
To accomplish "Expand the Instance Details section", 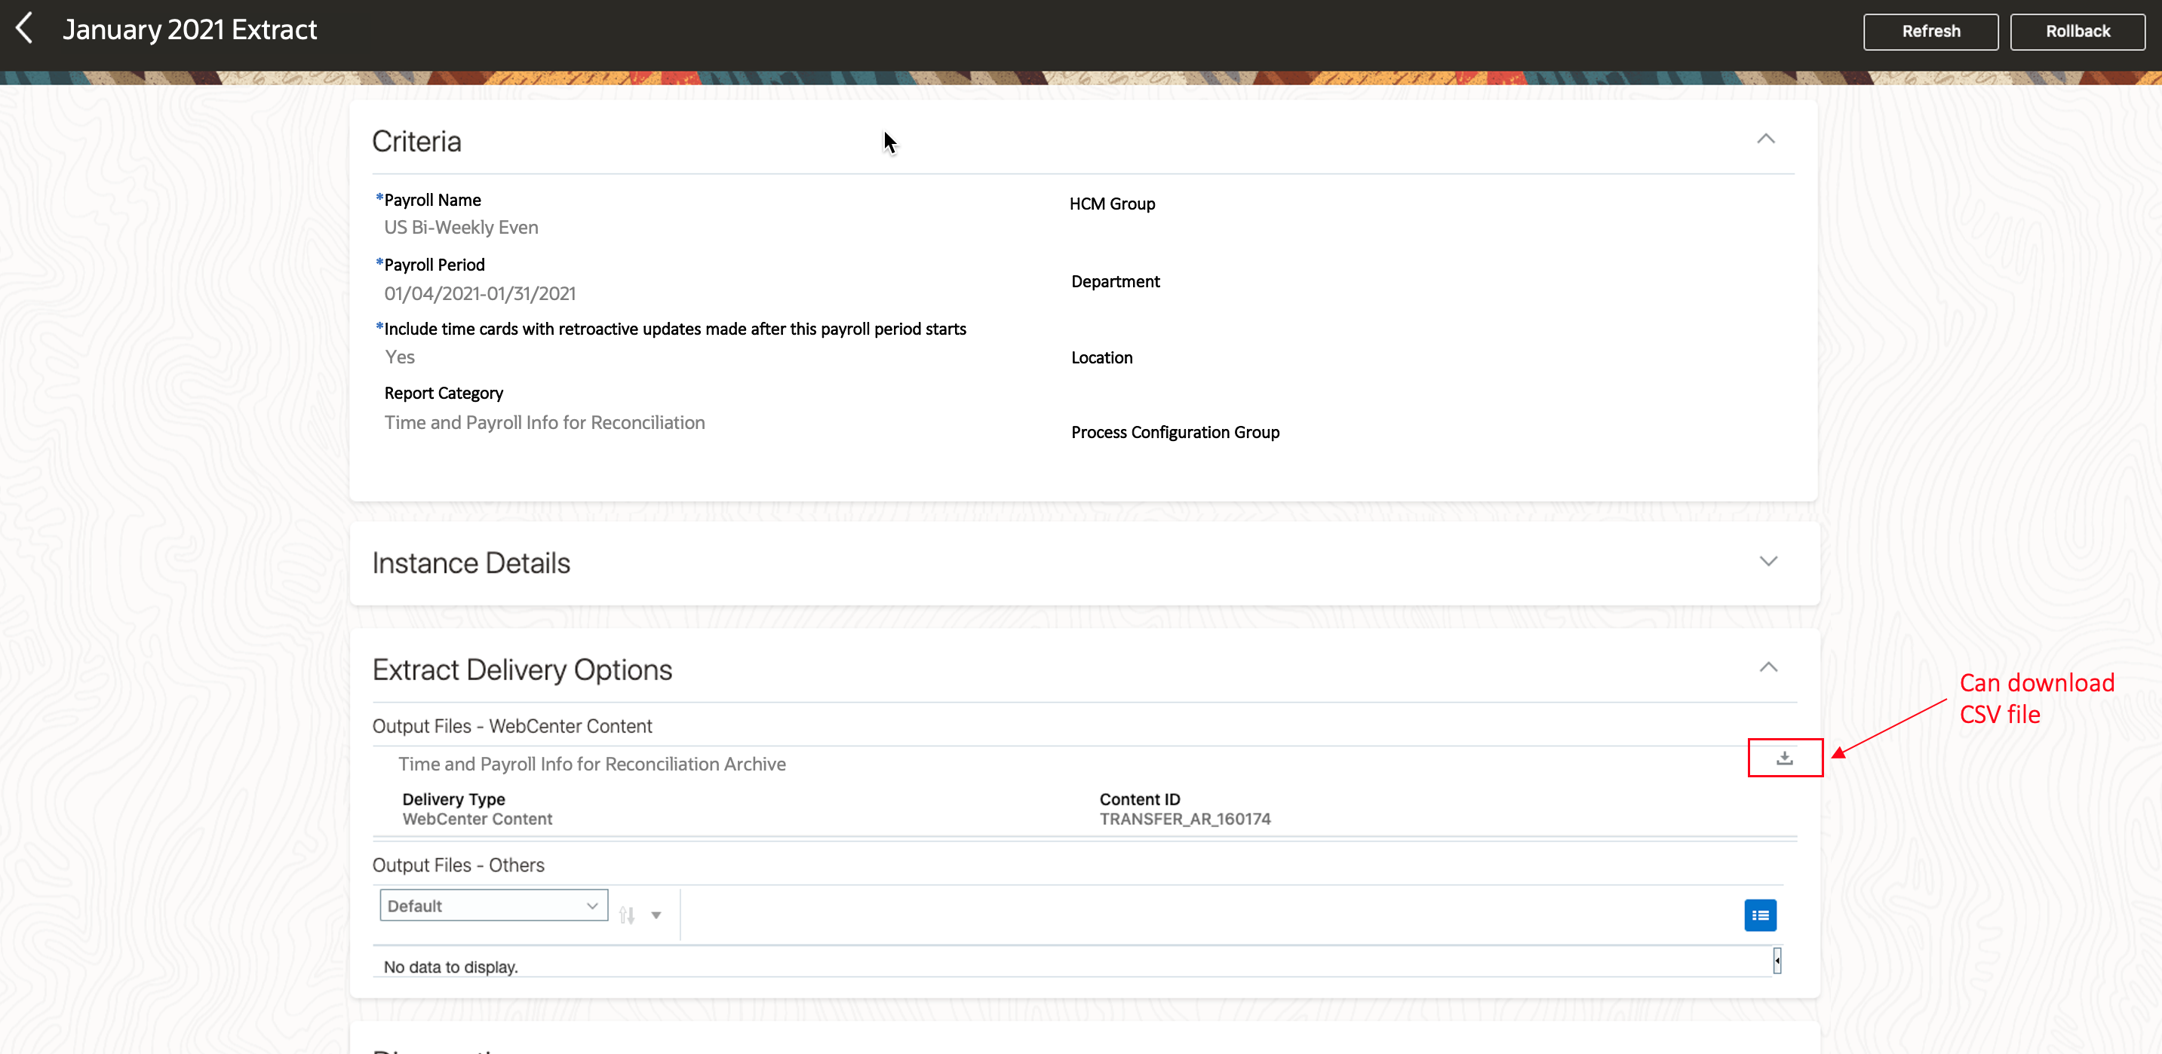I will pos(1768,560).
